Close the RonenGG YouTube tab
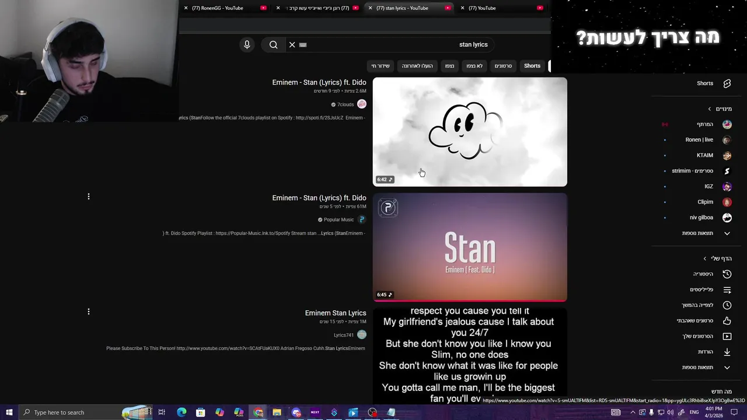Image resolution: width=747 pixels, height=420 pixels. (186, 8)
